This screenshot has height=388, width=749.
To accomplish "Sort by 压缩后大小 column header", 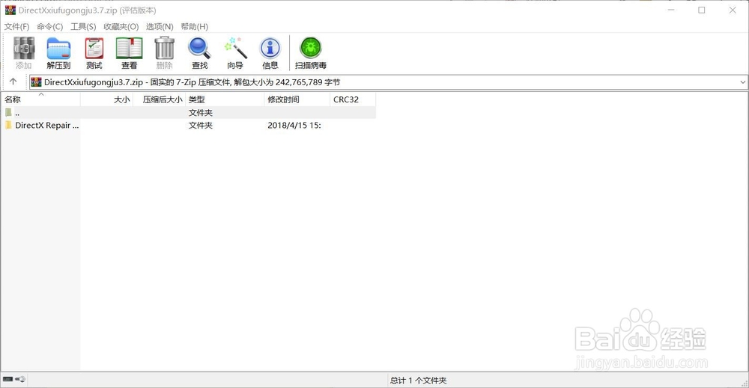I will 159,99.
